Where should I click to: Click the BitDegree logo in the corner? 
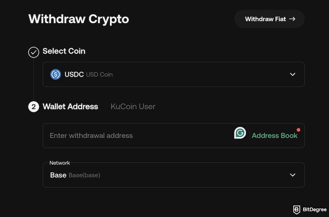pos(310,210)
